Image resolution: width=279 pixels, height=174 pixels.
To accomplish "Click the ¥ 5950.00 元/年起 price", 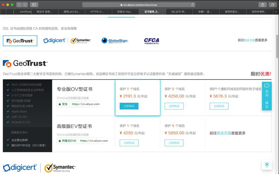I will click(x=180, y=133).
